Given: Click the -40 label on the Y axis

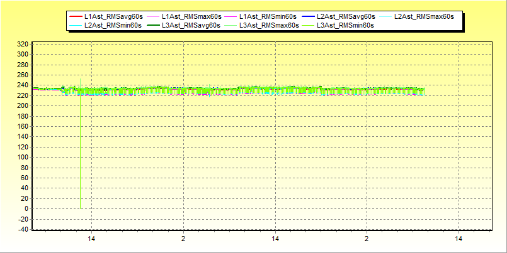Looking at the screenshot, I should point(22,230).
